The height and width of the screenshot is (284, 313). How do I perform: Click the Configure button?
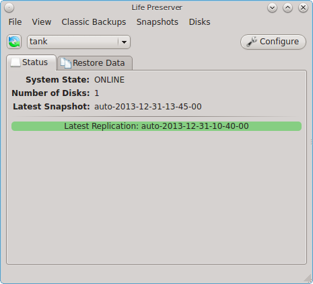(273, 42)
